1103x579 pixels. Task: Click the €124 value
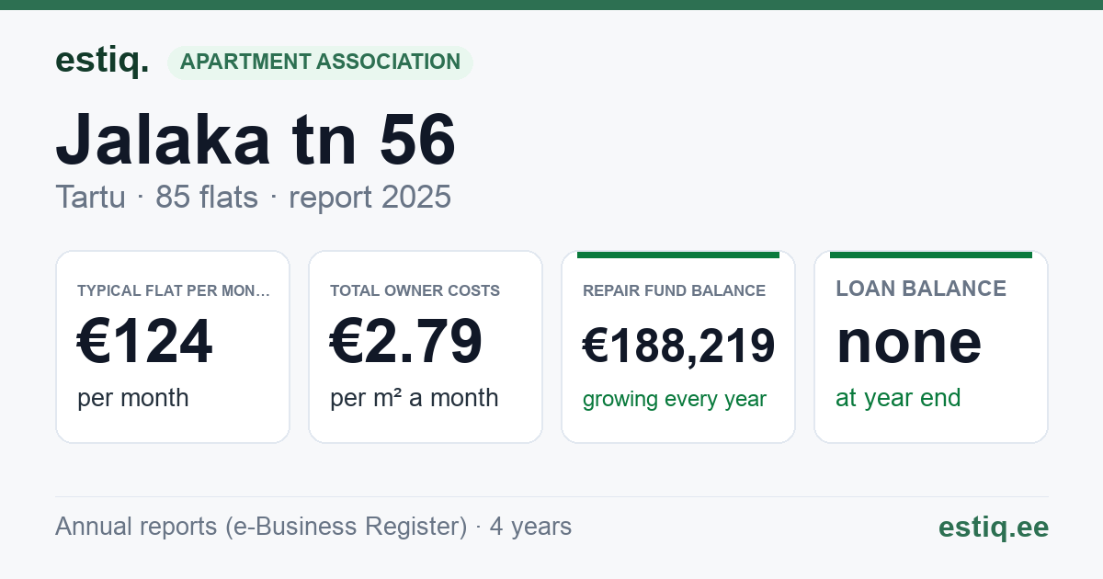pos(144,341)
